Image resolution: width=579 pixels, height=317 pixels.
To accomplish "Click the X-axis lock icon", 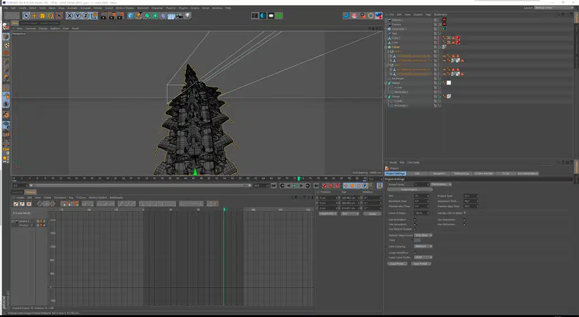I will [x=70, y=16].
